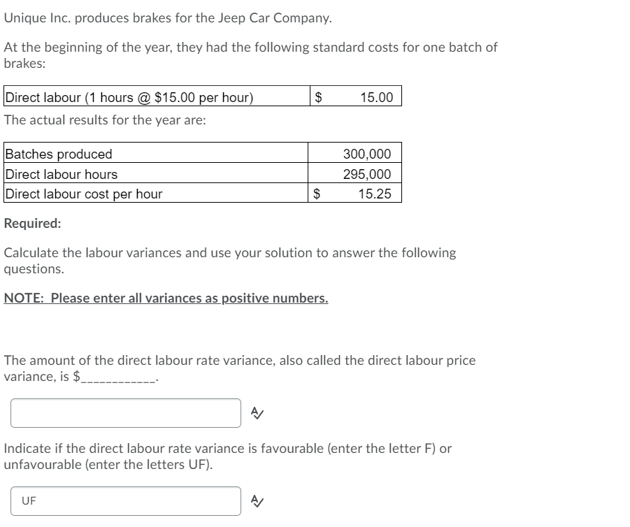Select the Direct labour cost per hour label

[x=84, y=194]
